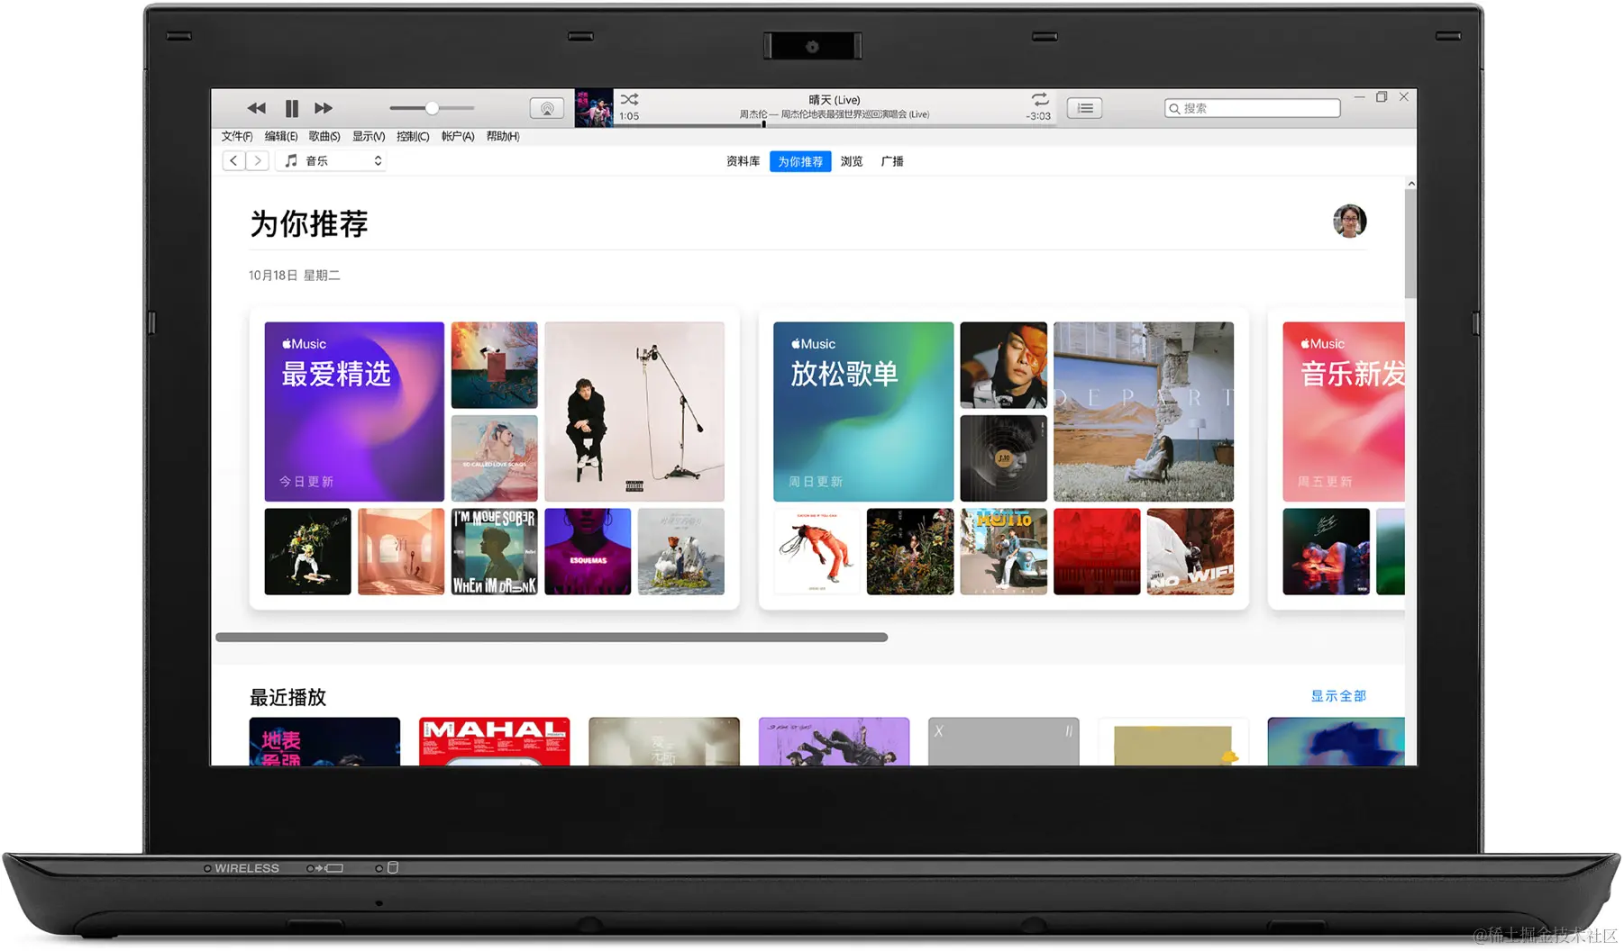The width and height of the screenshot is (1624, 951).
Task: Click the horizontal scrollbar under the playlists
Action: (x=550, y=637)
